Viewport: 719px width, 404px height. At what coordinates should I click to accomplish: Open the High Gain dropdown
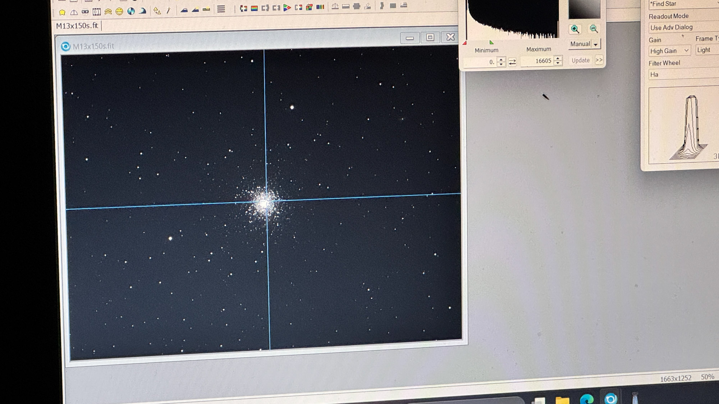[670, 51]
